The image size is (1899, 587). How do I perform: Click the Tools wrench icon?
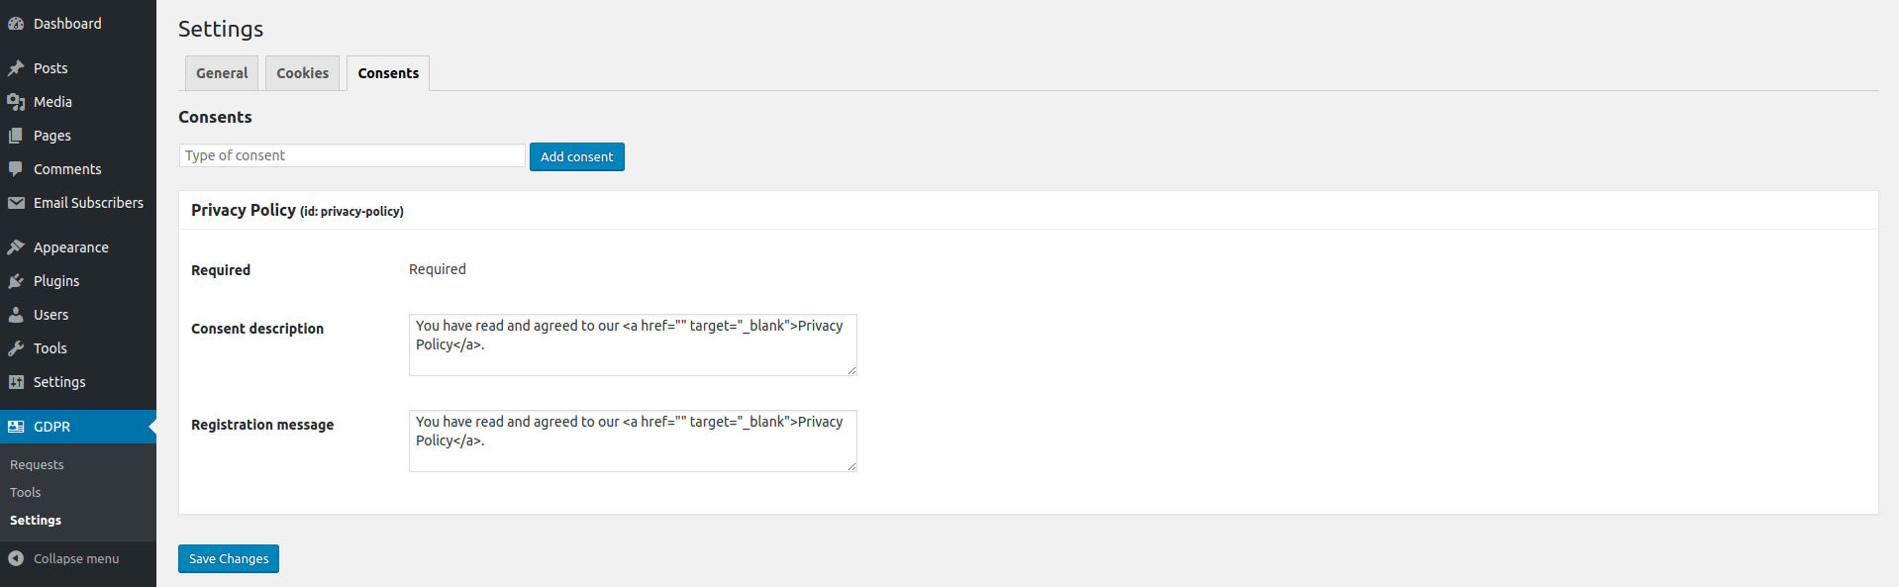click(16, 348)
